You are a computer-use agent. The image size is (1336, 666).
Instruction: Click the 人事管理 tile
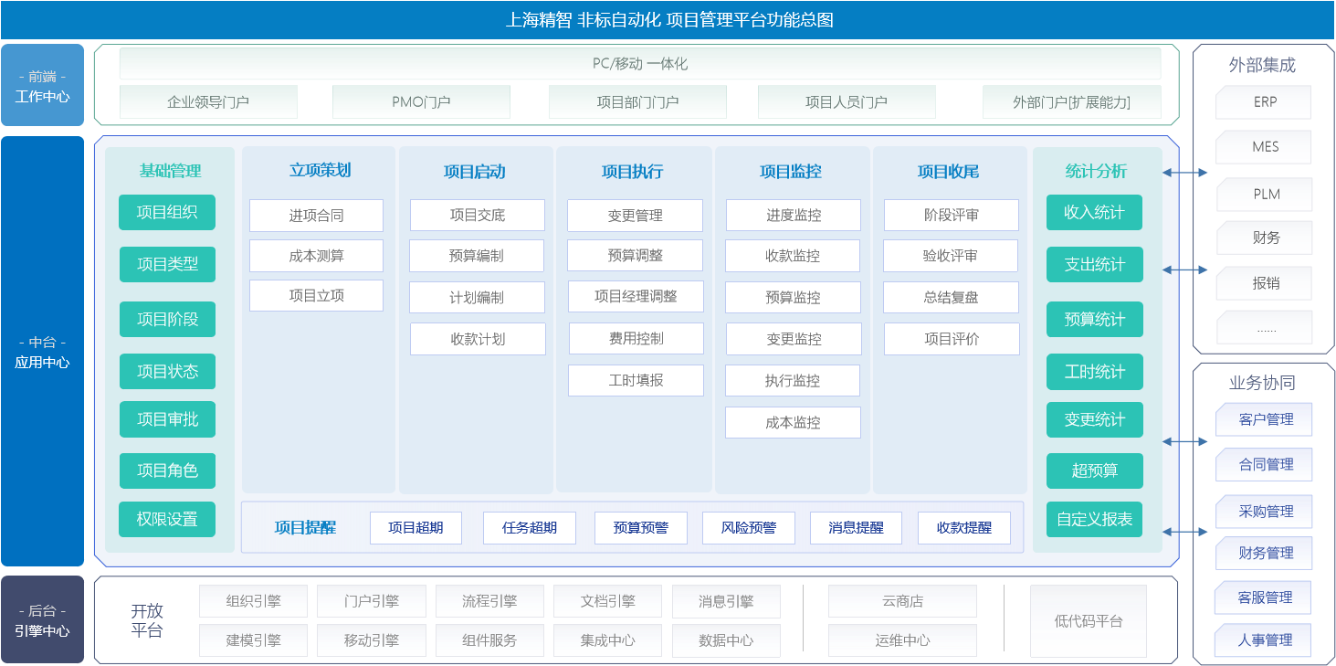pos(1264,640)
